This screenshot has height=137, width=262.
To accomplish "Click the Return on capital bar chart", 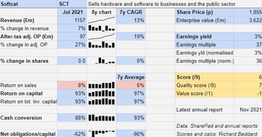I will point(102,93).
